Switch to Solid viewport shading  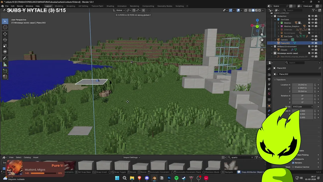pos(253,10)
